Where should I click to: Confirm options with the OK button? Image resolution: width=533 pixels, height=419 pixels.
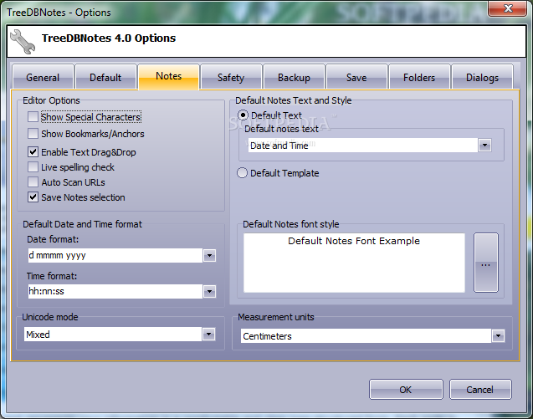[x=406, y=390]
